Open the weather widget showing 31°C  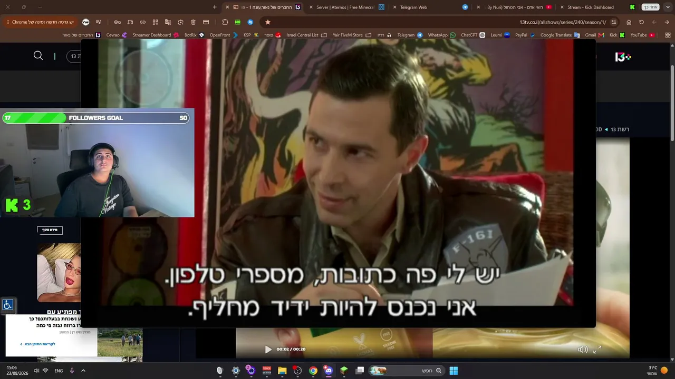click(658, 371)
